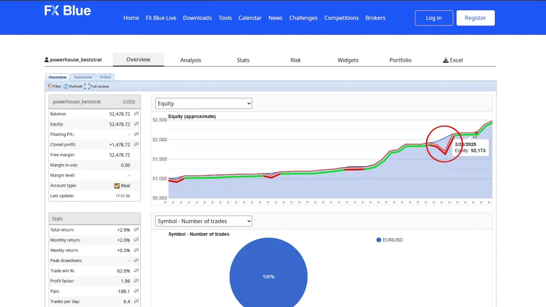The height and width of the screenshot is (307, 546).
Task: Open the Equity chart type dropdown
Action: point(203,103)
